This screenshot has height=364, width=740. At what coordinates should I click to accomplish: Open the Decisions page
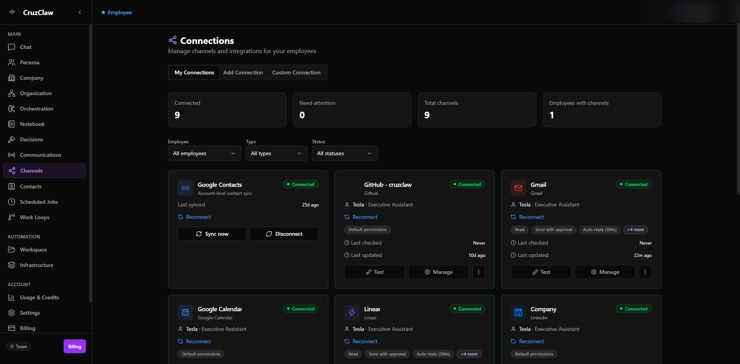pos(44,139)
